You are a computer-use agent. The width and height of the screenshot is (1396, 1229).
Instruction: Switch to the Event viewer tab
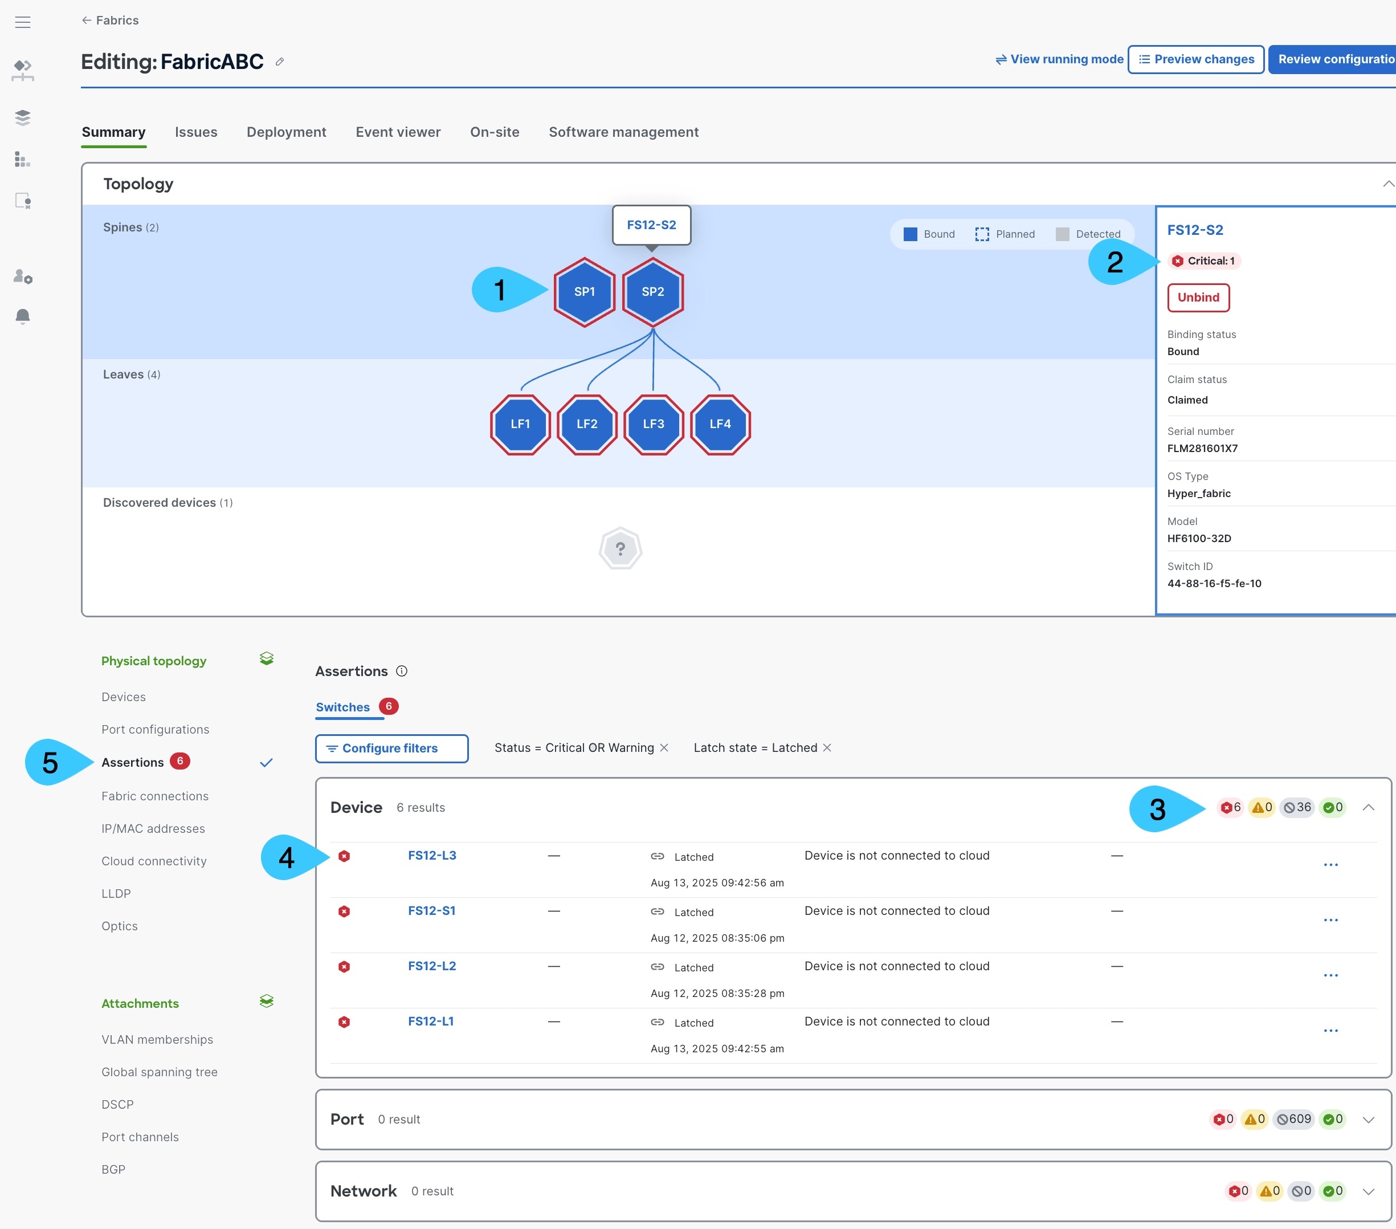pos(398,132)
